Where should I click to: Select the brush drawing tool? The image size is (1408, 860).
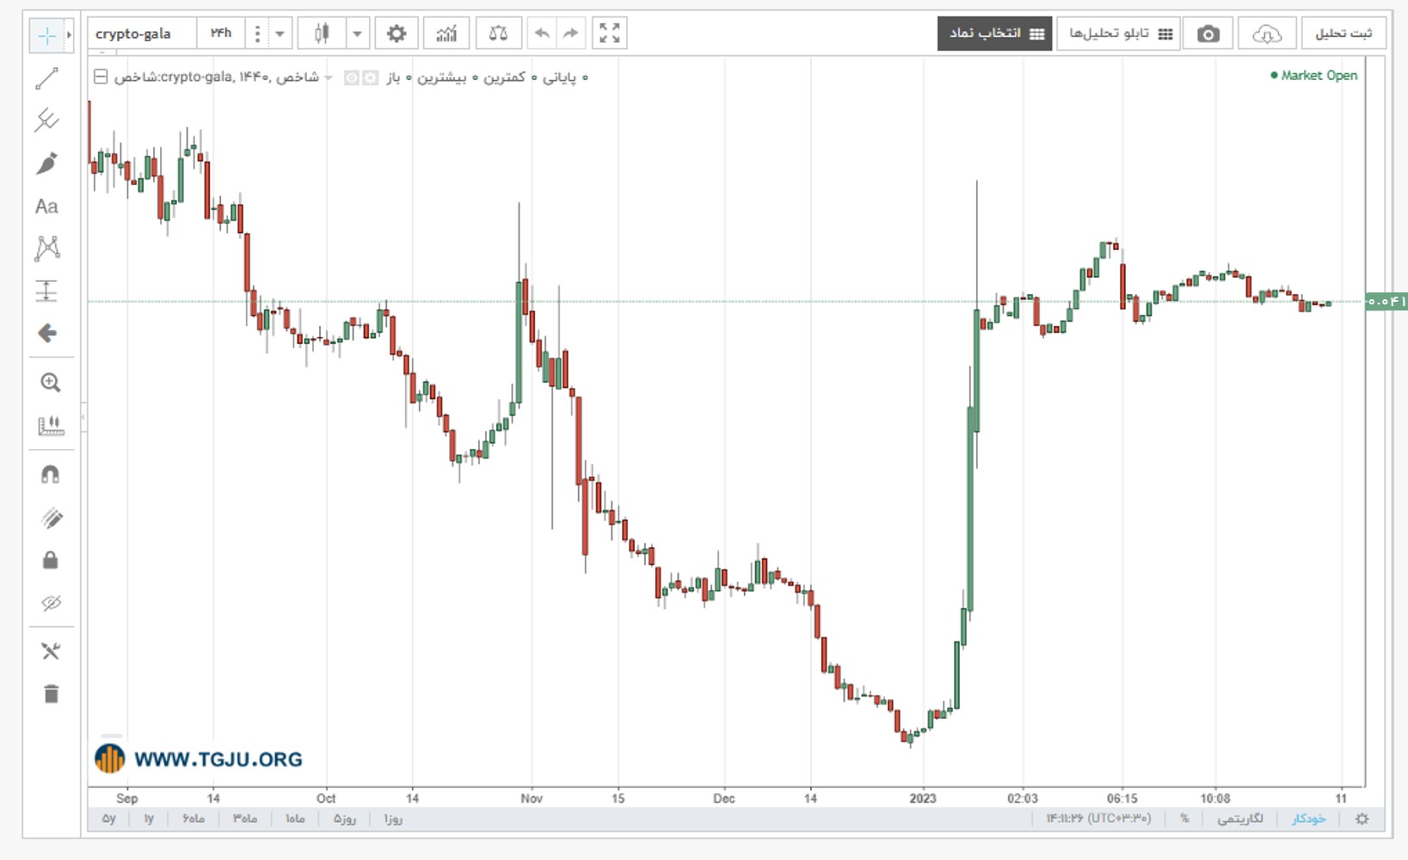tap(46, 163)
